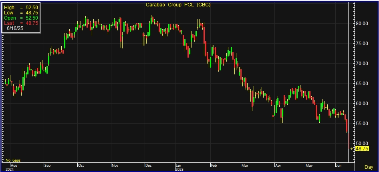
Task: Click the No Gaps label
Action: pos(13,160)
